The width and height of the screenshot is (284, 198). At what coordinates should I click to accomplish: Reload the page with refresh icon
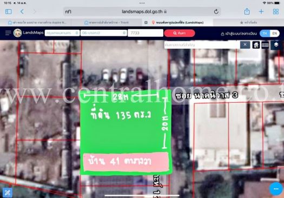(216, 12)
